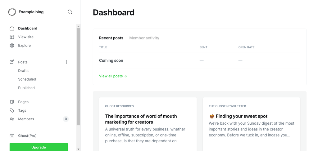
Task: Switch to the Member activity tab
Action: (144, 38)
